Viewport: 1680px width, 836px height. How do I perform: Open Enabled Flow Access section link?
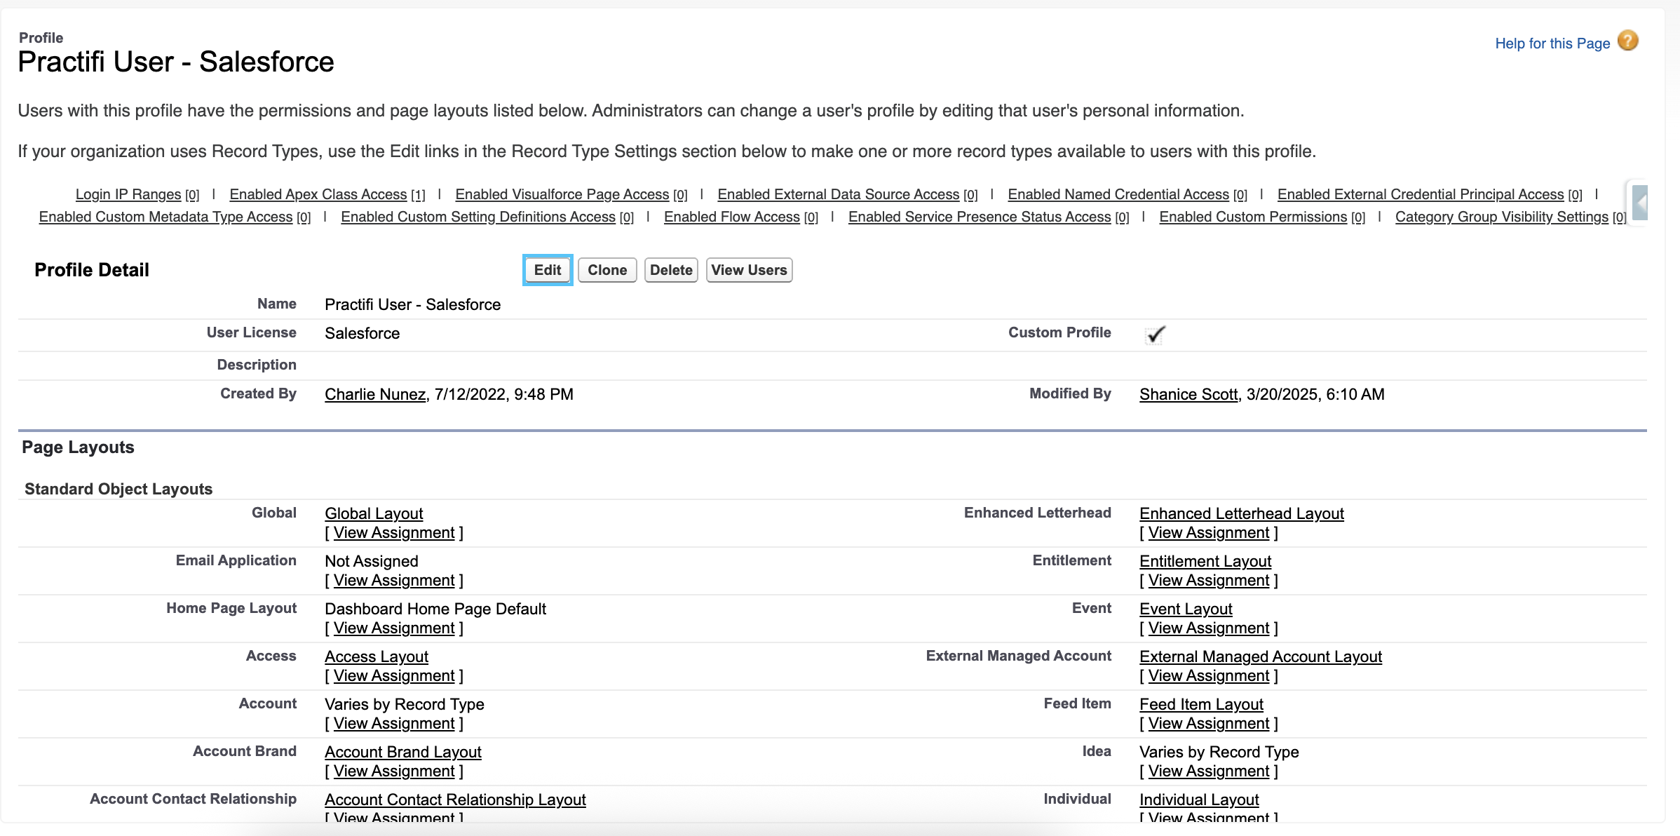pyautogui.click(x=732, y=217)
